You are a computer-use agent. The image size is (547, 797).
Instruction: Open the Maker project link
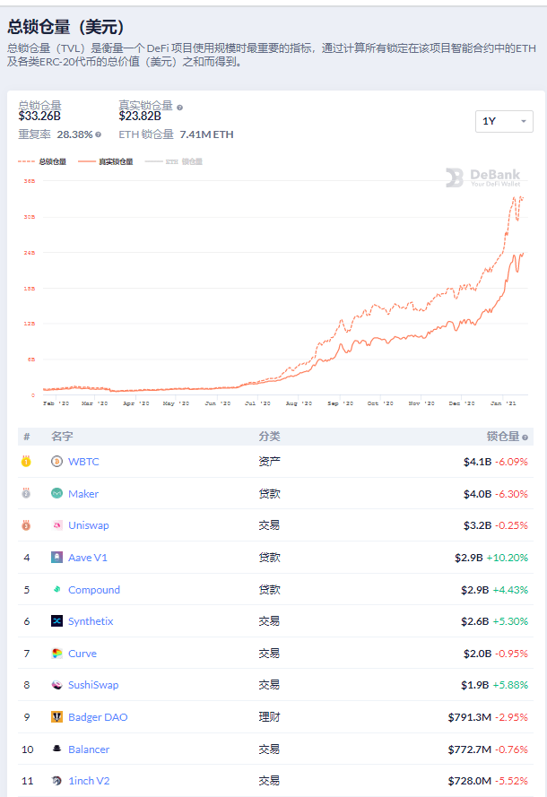coord(83,494)
